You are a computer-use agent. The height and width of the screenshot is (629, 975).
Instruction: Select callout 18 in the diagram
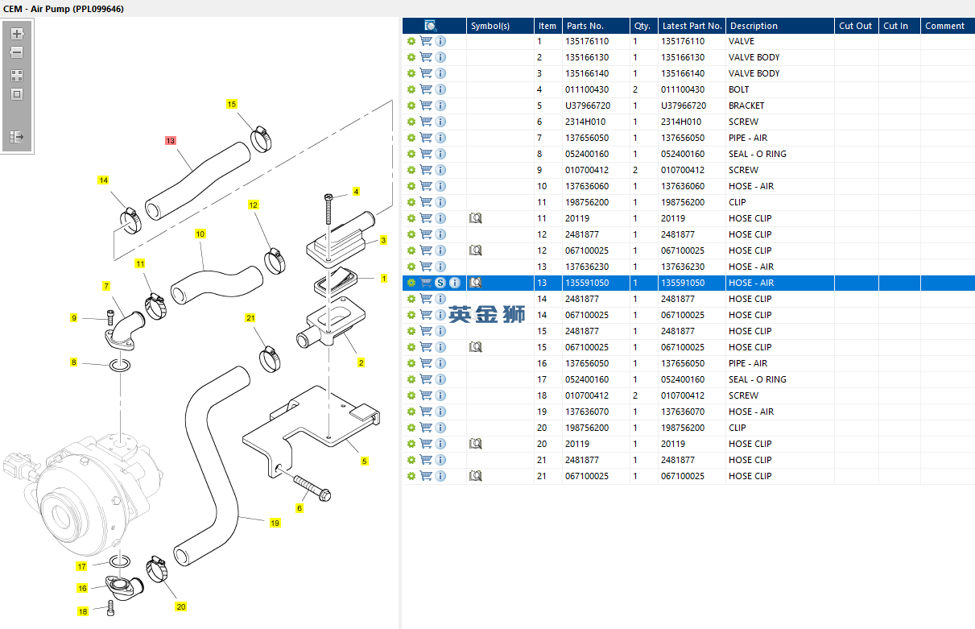tap(82, 612)
